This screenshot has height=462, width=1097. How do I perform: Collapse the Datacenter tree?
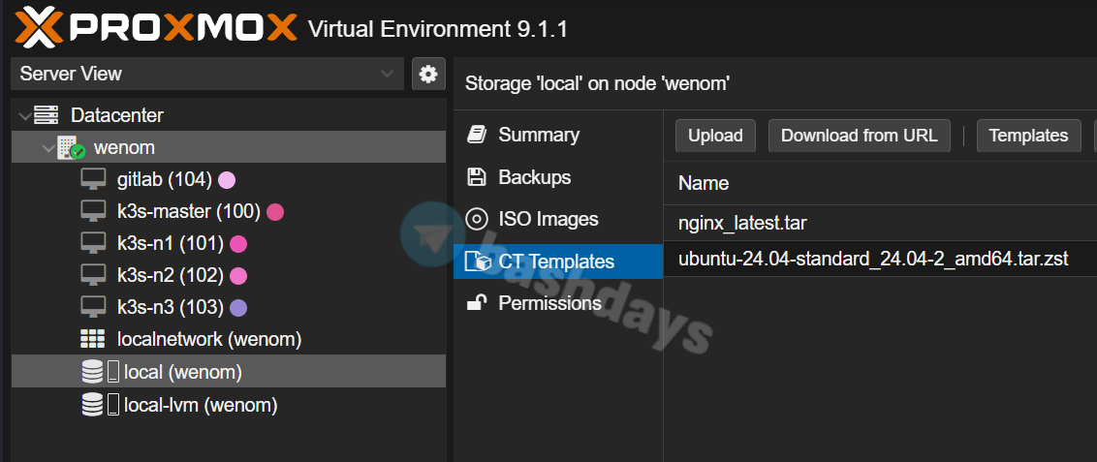point(24,116)
